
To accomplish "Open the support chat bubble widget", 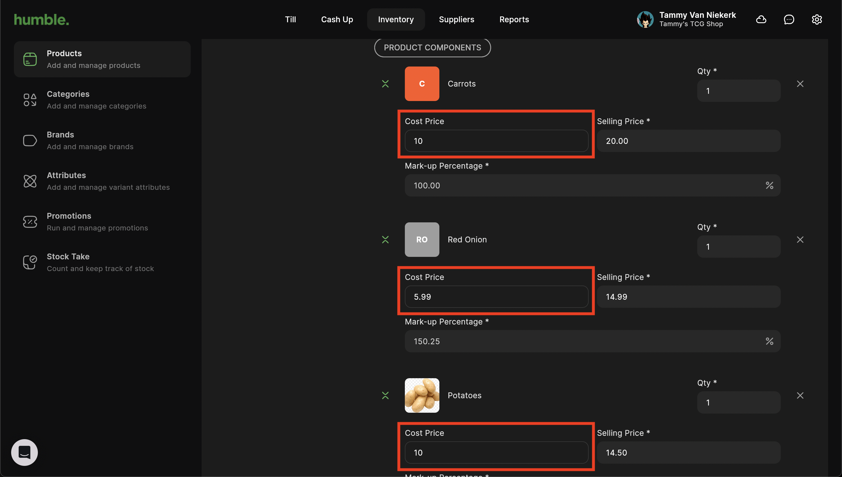I will [25, 453].
